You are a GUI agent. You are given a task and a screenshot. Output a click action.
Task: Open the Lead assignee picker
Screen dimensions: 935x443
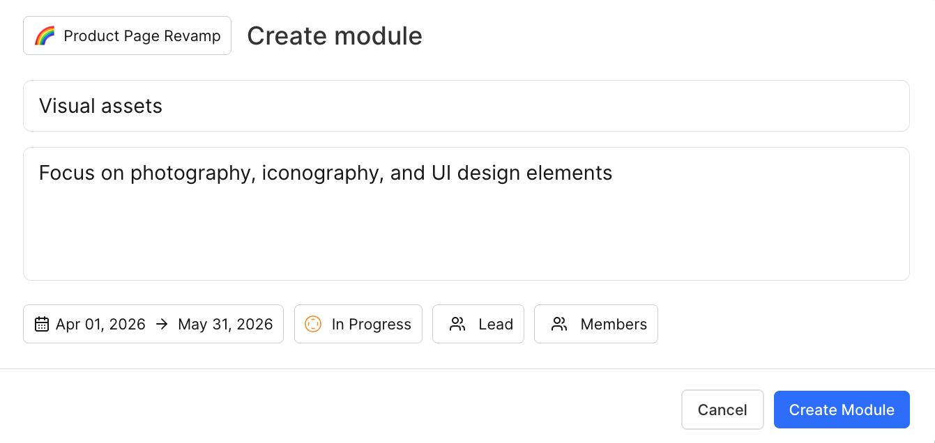478,324
